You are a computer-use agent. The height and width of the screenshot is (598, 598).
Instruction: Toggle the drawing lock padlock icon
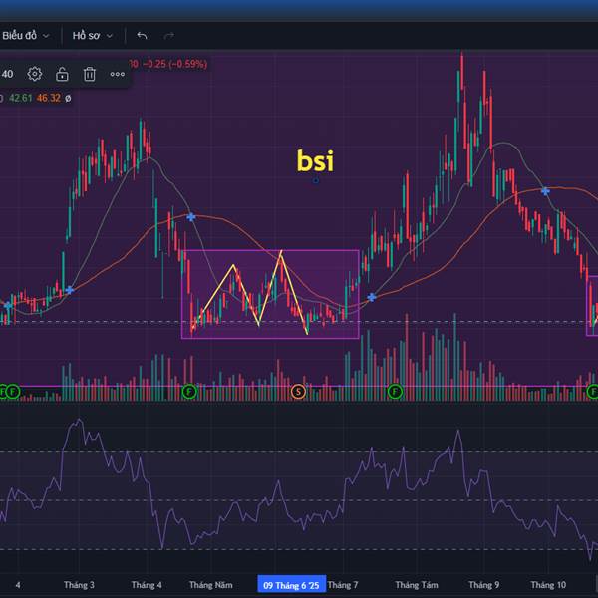coord(62,74)
